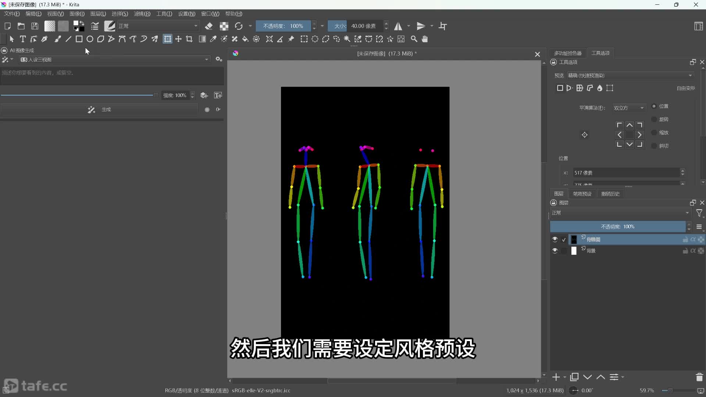Select 位置 radio option
Image resolution: width=706 pixels, height=397 pixels.
654,106
